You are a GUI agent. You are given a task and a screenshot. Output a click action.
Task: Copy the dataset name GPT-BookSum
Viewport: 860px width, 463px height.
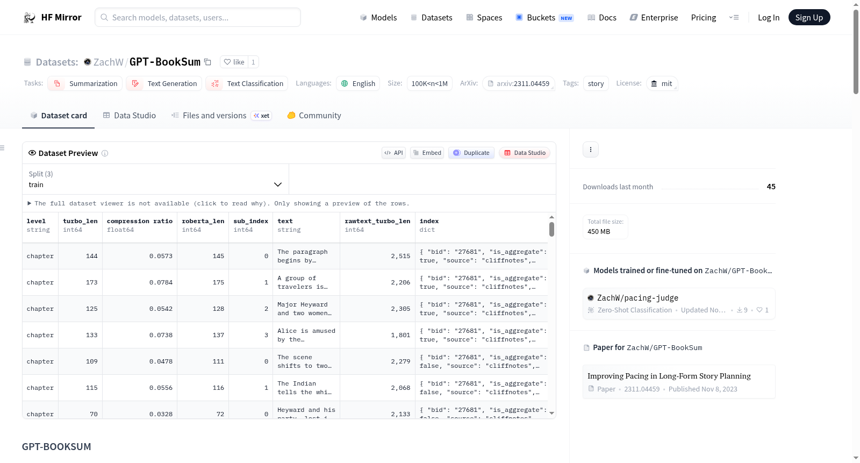(x=207, y=62)
